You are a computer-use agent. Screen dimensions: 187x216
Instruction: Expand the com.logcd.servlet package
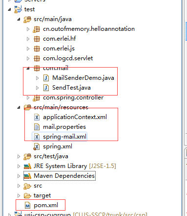28,58
